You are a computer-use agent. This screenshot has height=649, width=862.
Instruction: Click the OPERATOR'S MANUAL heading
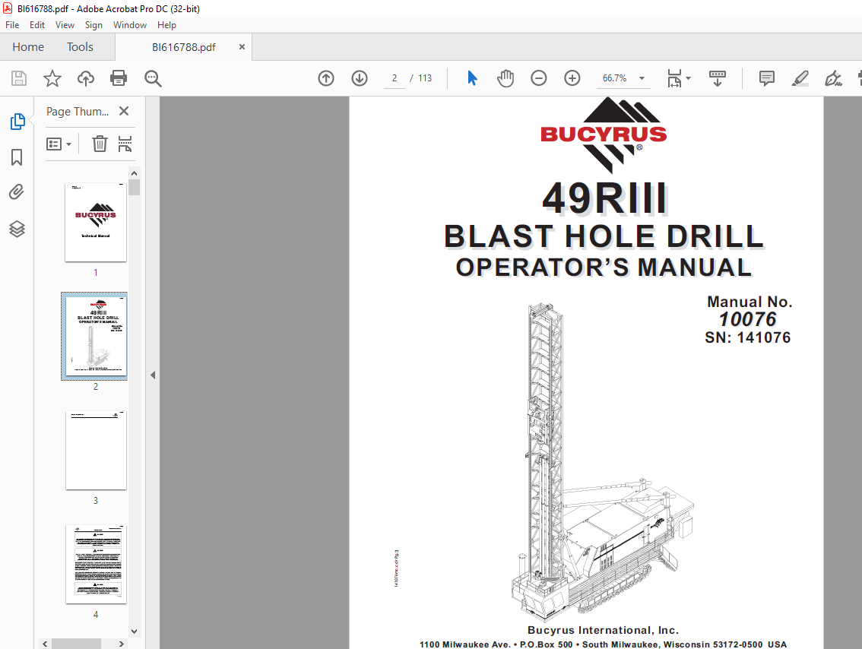tap(604, 268)
